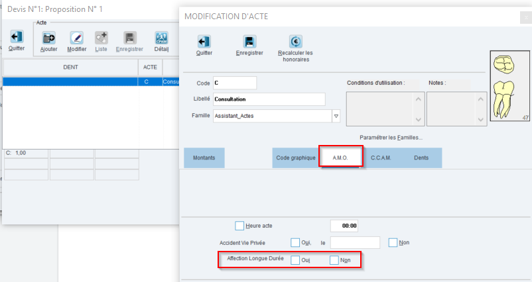Screen dimensions: 532x282
Task: Click the Code input field
Action: tap(235, 83)
